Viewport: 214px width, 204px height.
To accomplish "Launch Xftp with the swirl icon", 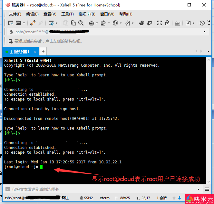I will click(x=141, y=23).
